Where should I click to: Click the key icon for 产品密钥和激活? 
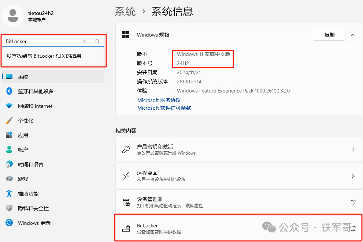[x=126, y=150]
